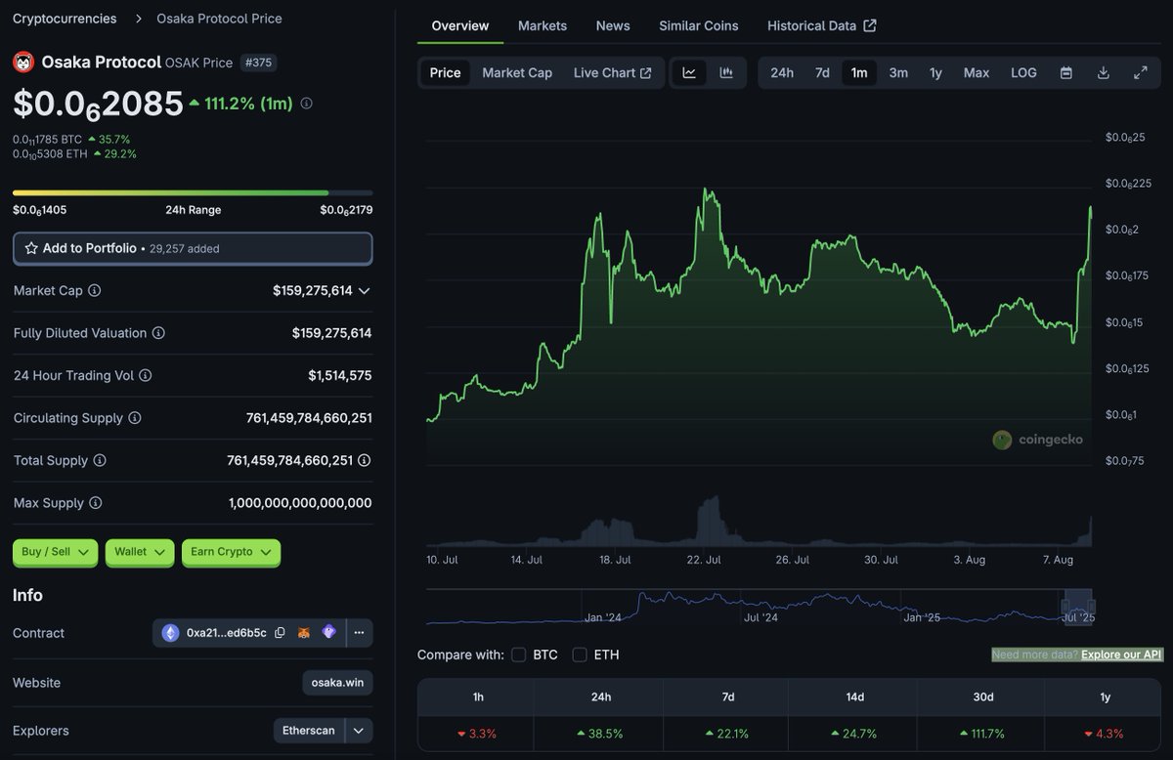Expand chart to fullscreen
Viewport: 1173px width, 760px height.
pos(1141,73)
